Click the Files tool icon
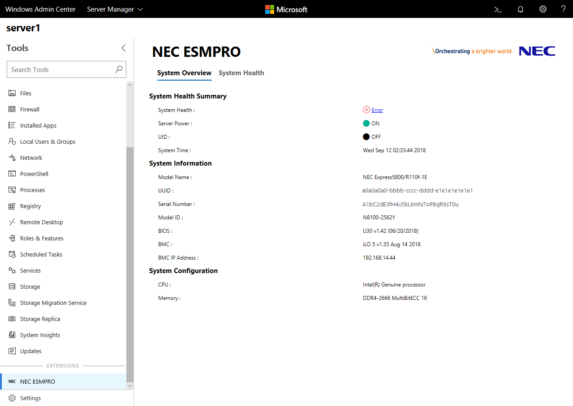Screen dimensions: 573x406 point(12,93)
